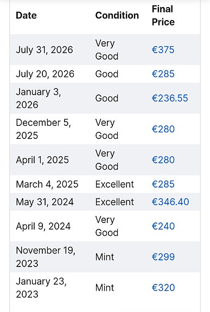210x312 pixels.
Task: Click the €236.55 price link
Action: pos(170,98)
